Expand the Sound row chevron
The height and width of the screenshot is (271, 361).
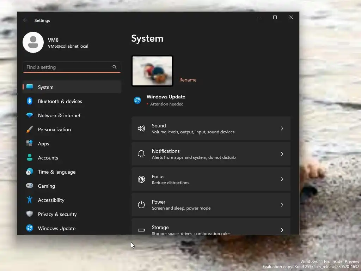[282, 128]
